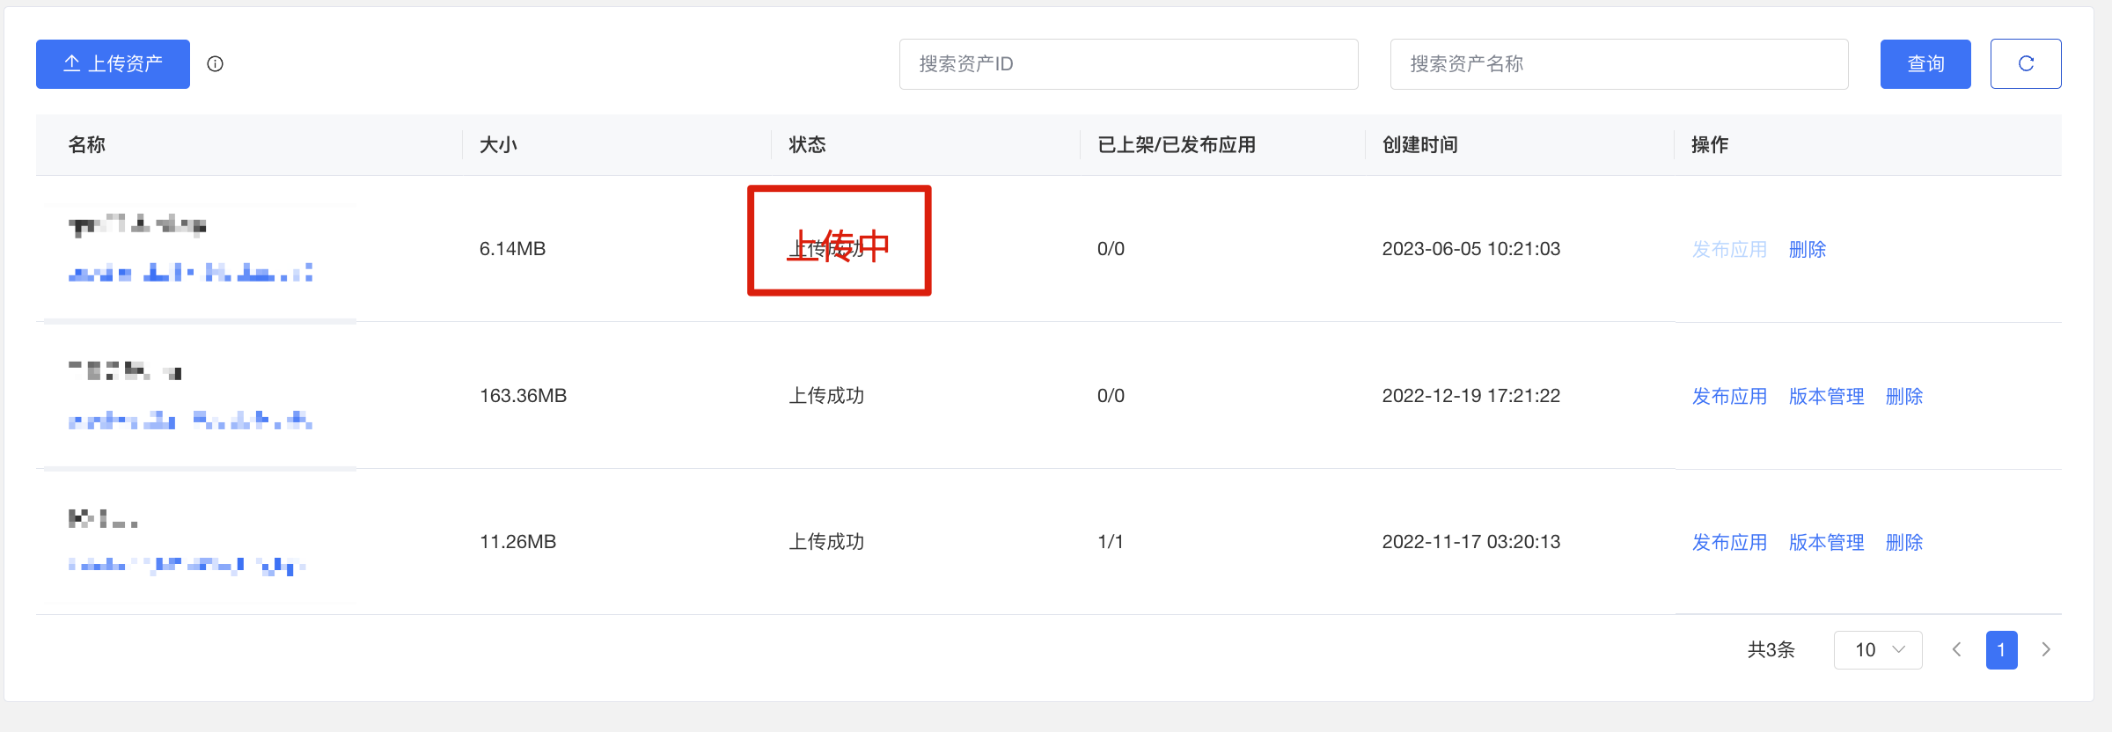Click the refresh icon button
This screenshot has height=732, width=2112.
coord(2026,63)
